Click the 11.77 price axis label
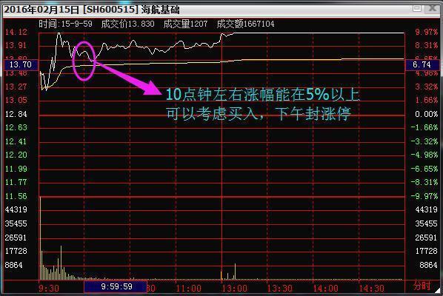 [x=16, y=182]
